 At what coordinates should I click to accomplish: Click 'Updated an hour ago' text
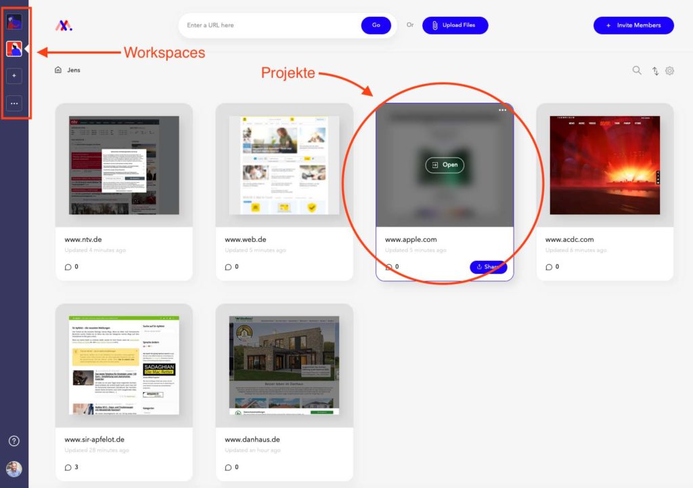click(x=253, y=451)
